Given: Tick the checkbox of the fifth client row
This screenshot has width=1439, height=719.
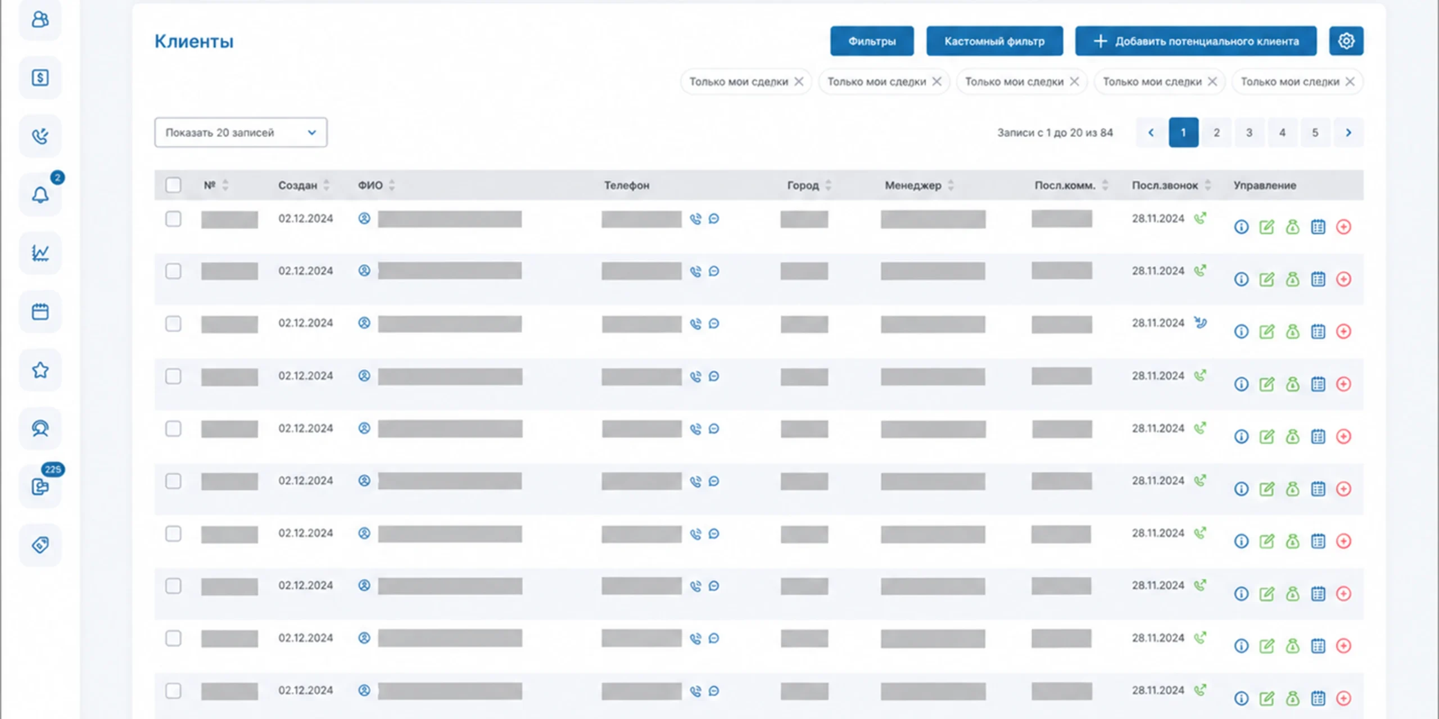Looking at the screenshot, I should (x=173, y=429).
